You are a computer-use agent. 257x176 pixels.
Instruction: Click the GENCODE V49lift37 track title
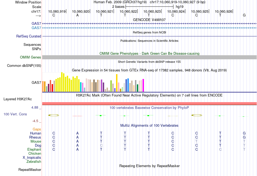tap(149, 20)
